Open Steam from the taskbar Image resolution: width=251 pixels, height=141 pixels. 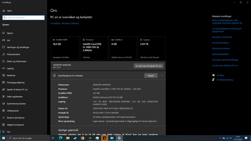(x=75, y=138)
